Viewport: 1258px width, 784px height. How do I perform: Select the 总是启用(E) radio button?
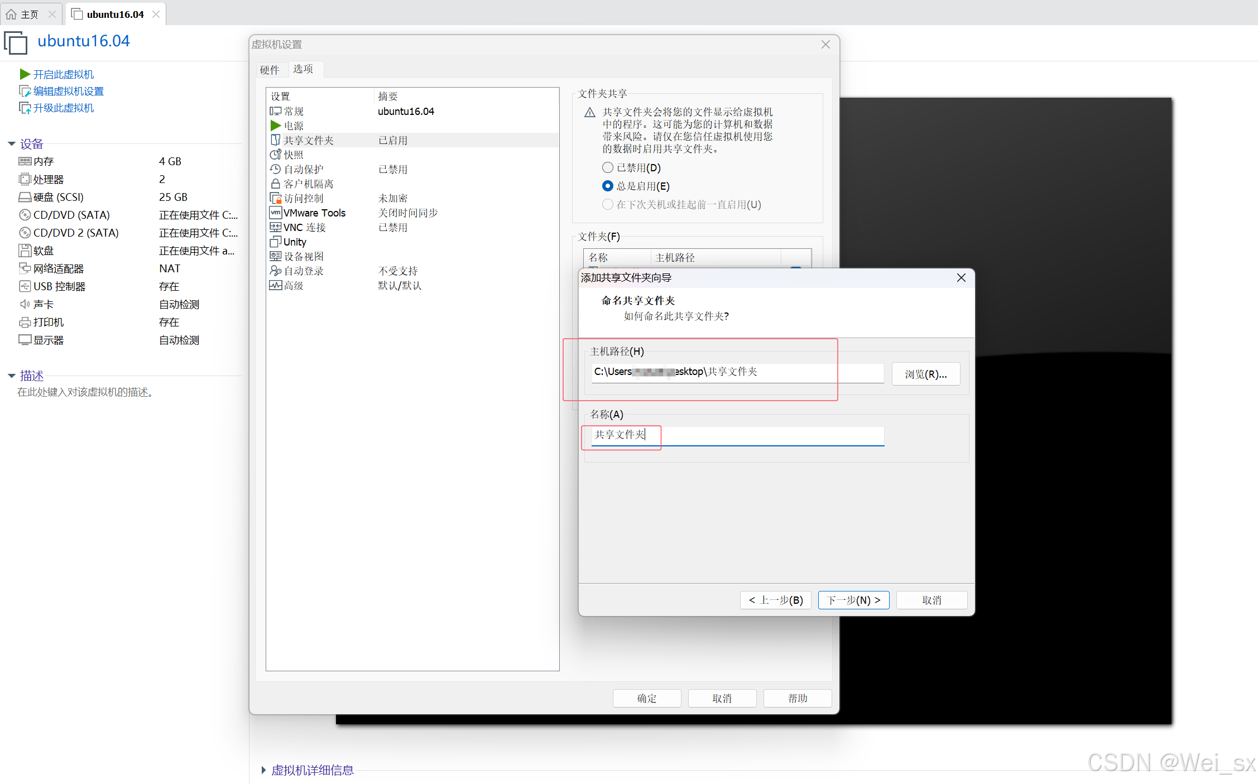tap(608, 186)
